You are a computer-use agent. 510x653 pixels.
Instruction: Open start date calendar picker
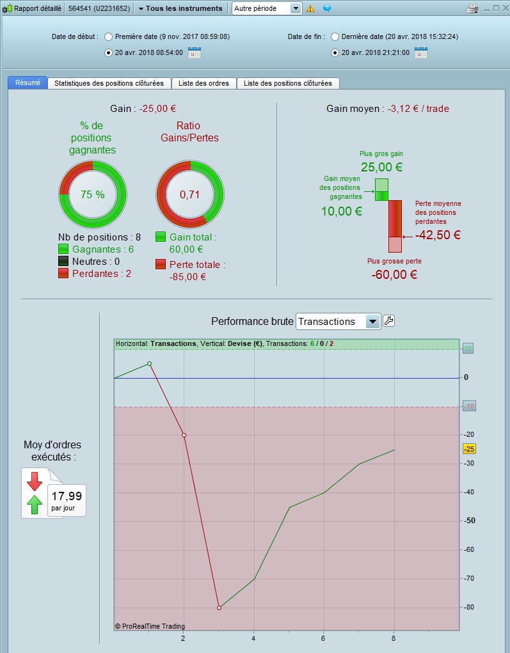195,53
